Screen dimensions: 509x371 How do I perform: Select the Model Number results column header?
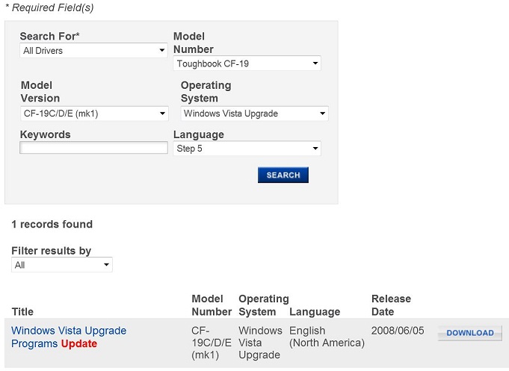coord(212,305)
